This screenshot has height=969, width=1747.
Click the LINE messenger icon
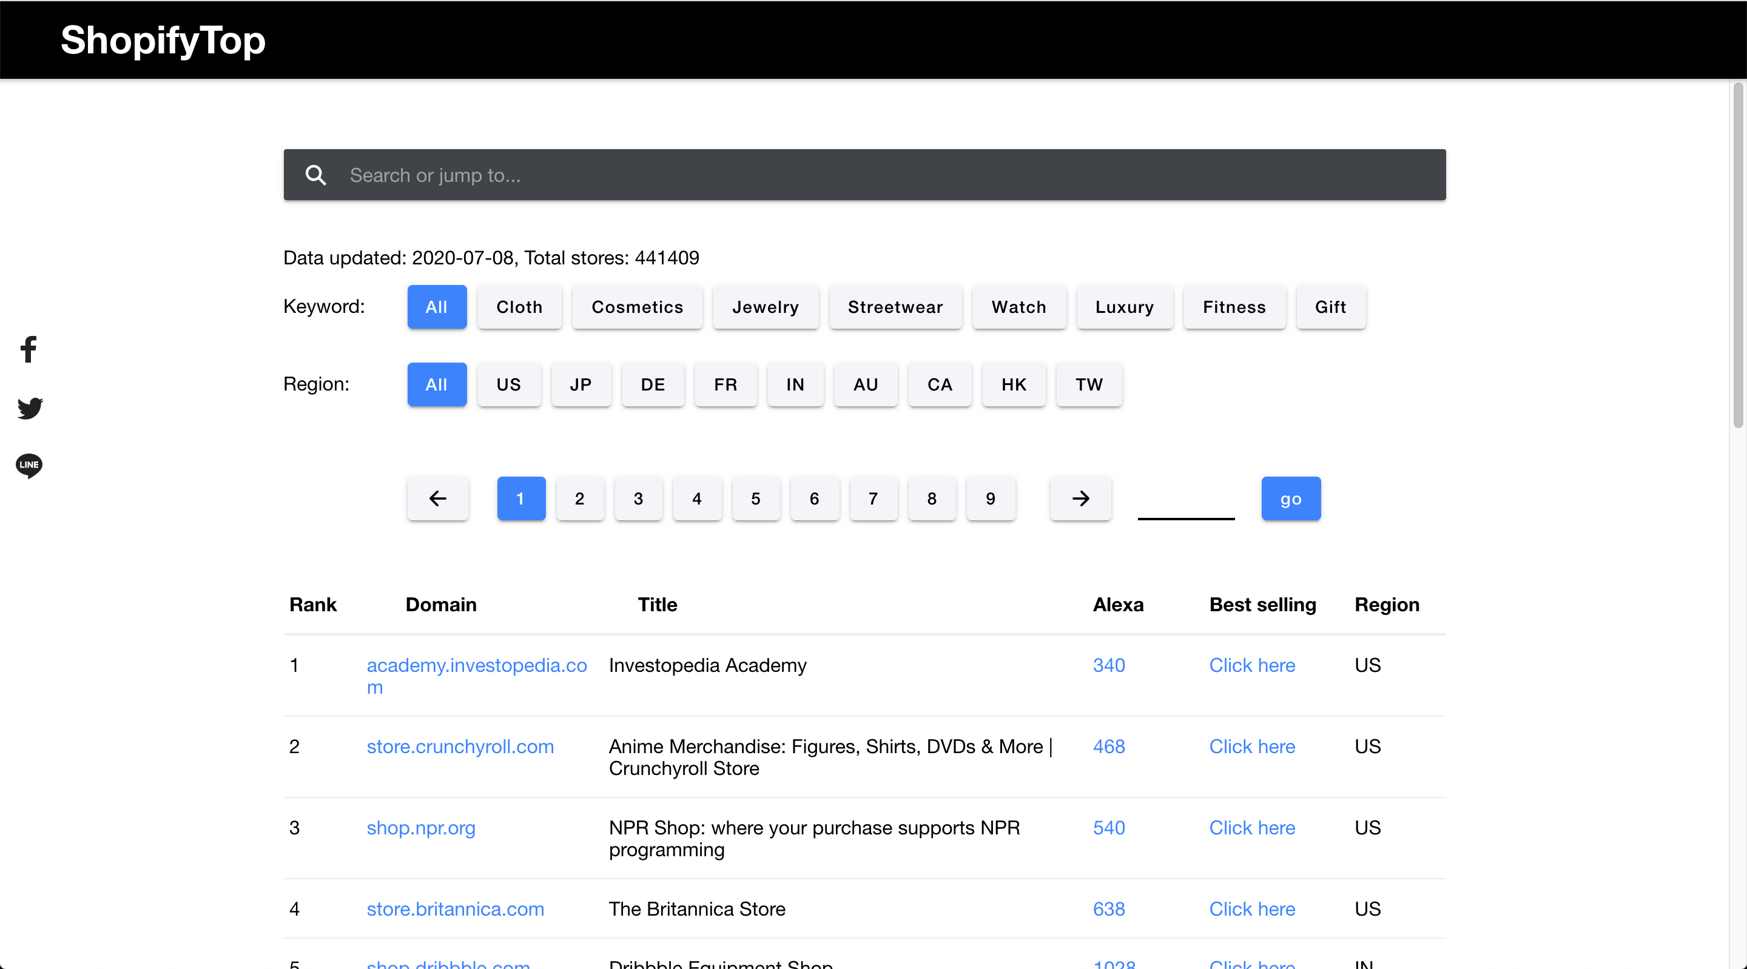tap(29, 466)
